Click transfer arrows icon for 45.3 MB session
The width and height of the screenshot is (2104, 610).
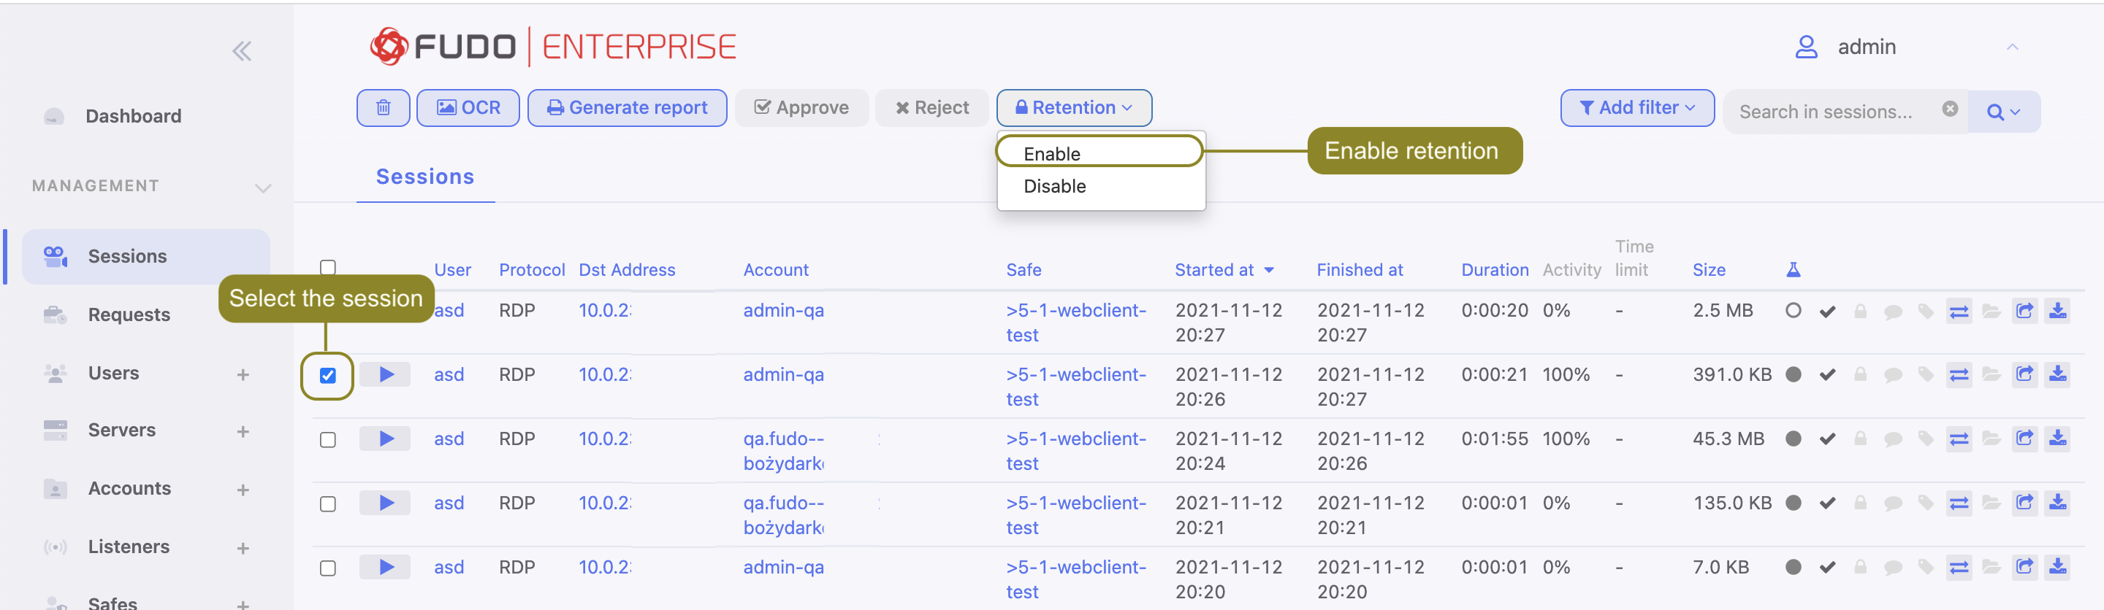(x=1959, y=439)
